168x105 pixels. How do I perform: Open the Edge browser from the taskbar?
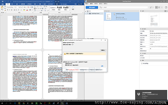point(15,103)
